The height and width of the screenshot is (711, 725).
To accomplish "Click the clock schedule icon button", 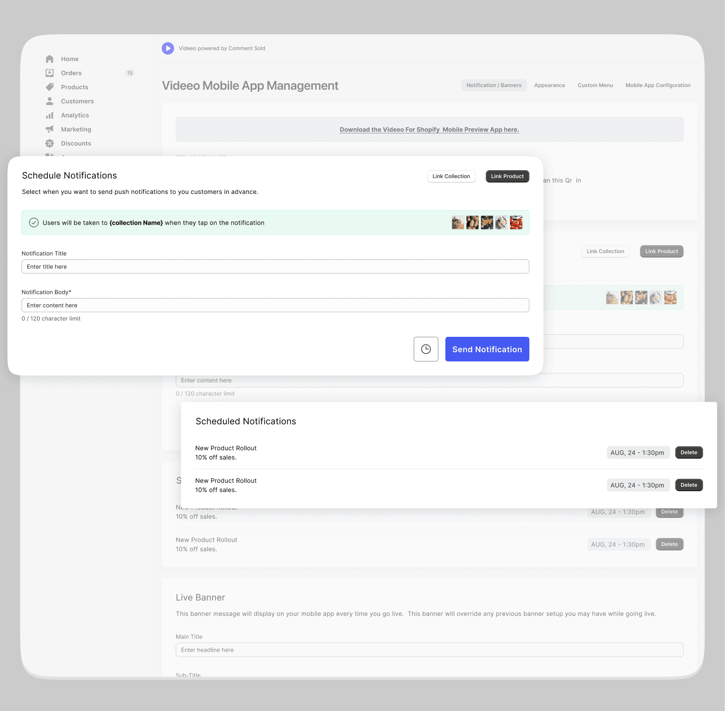I will [426, 349].
